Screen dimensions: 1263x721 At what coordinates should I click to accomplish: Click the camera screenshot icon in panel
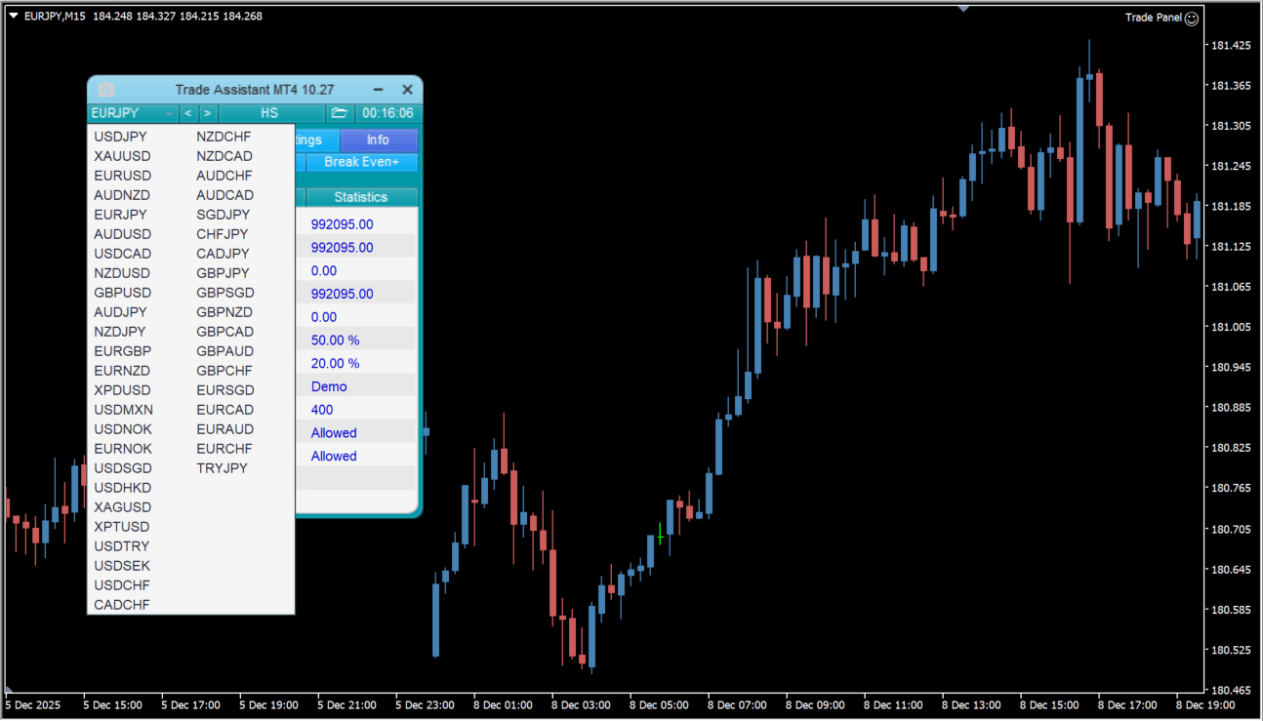coord(106,90)
